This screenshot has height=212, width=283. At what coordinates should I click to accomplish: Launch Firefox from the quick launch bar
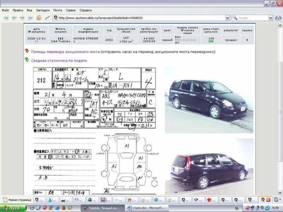tap(64, 208)
